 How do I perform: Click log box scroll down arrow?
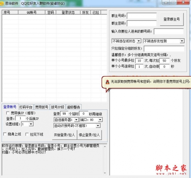[105, 173]
